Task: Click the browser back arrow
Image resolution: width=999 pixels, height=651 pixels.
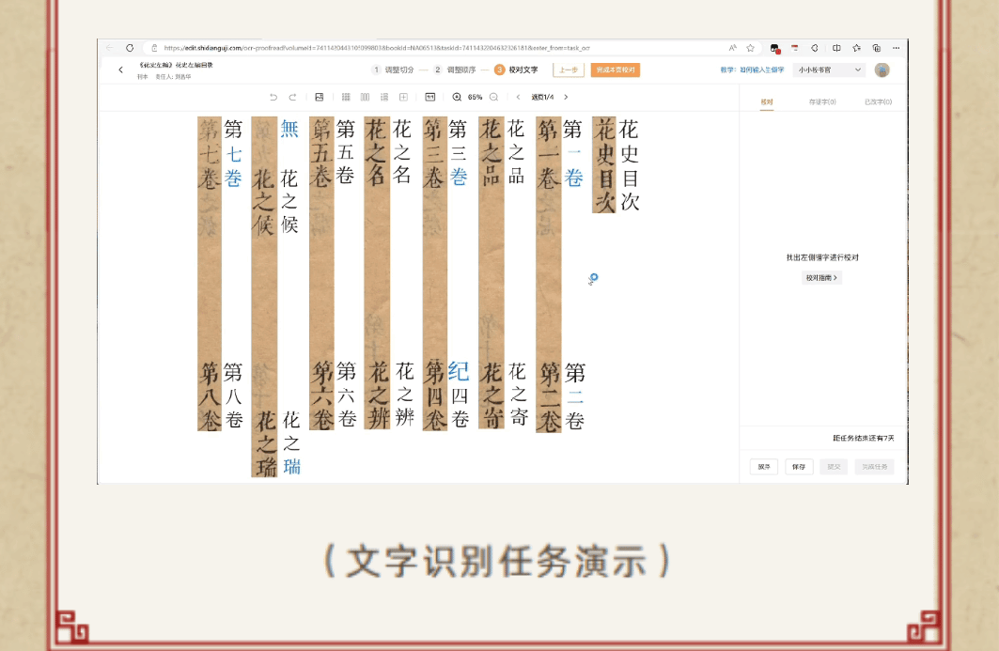Action: pos(110,48)
